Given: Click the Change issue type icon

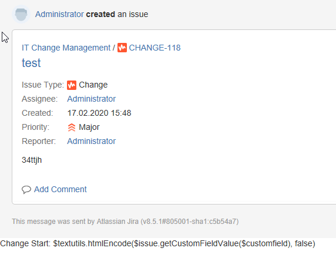Looking at the screenshot, I should click(72, 85).
